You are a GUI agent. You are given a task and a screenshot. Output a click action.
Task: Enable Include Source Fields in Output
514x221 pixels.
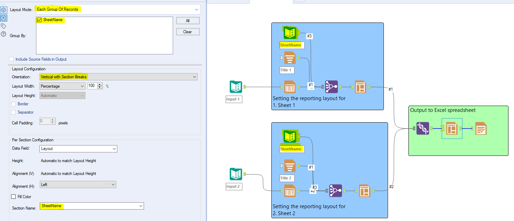point(11,59)
